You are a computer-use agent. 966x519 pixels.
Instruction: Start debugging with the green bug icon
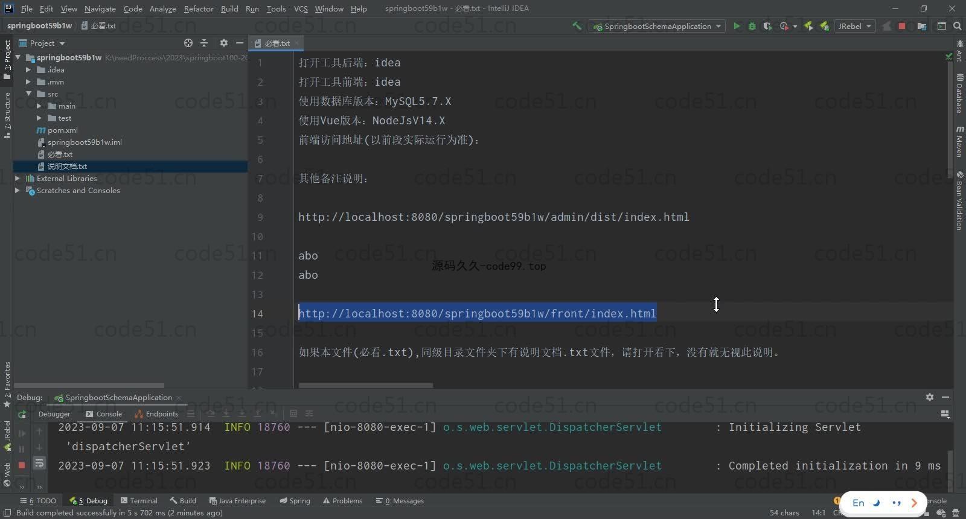click(752, 26)
